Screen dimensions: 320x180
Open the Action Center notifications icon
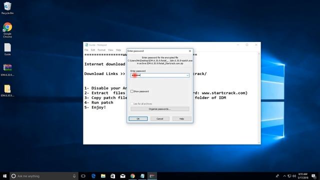(314, 176)
